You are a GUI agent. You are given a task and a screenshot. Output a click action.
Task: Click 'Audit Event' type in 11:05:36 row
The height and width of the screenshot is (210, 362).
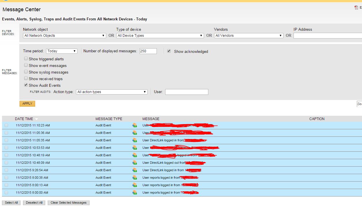tap(103, 133)
